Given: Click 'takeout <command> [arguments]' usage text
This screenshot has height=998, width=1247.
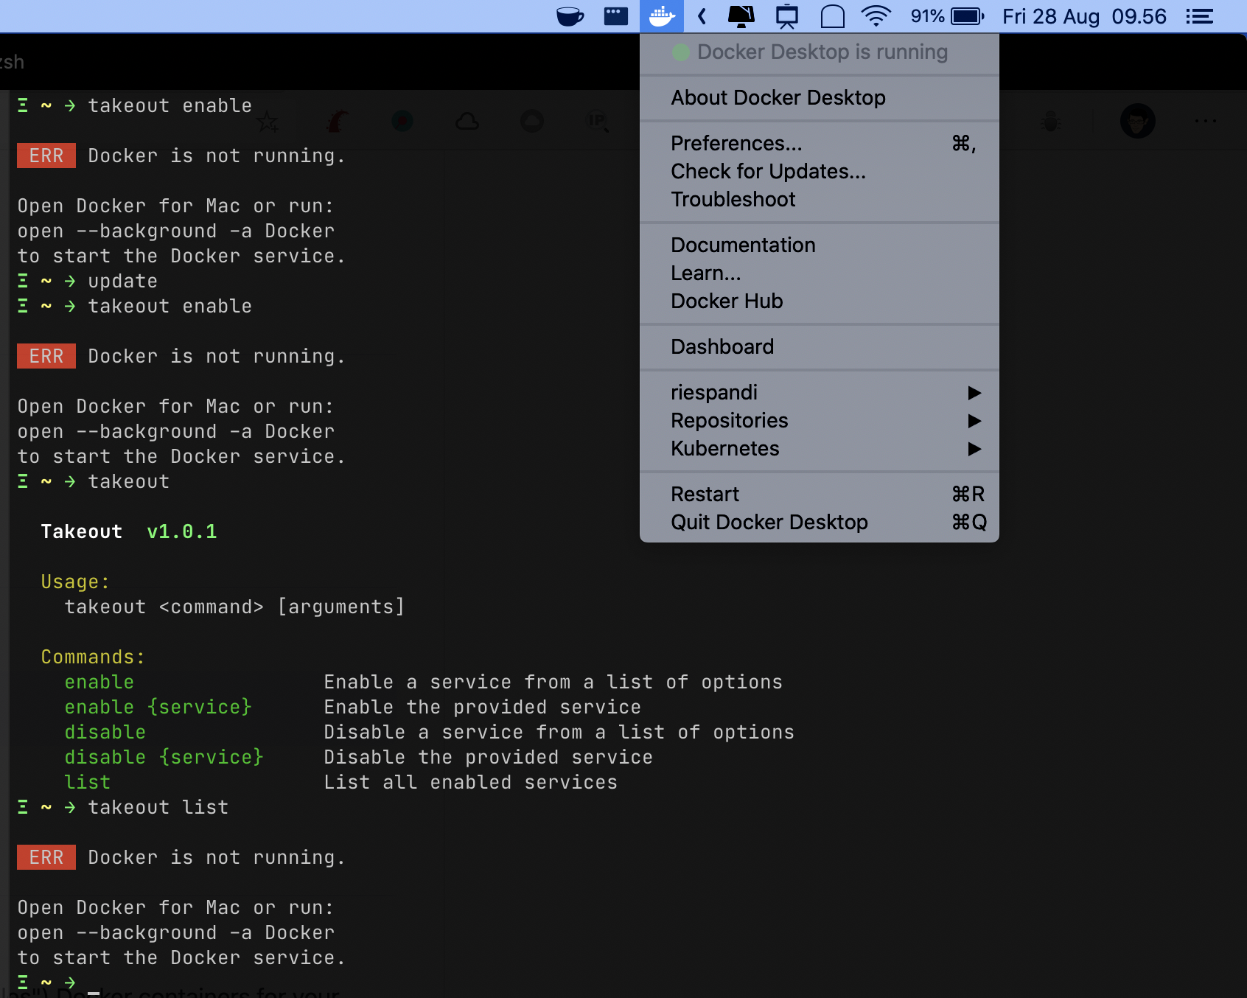Looking at the screenshot, I should [235, 607].
